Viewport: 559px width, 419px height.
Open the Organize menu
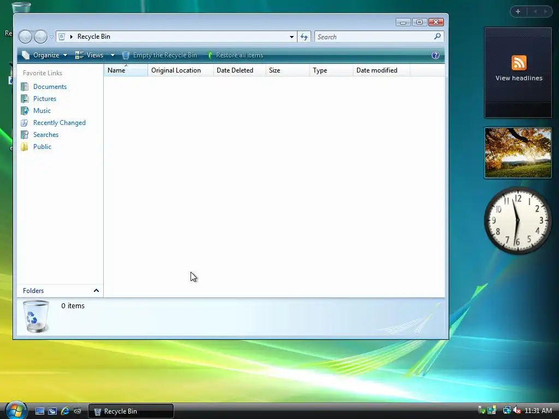45,55
